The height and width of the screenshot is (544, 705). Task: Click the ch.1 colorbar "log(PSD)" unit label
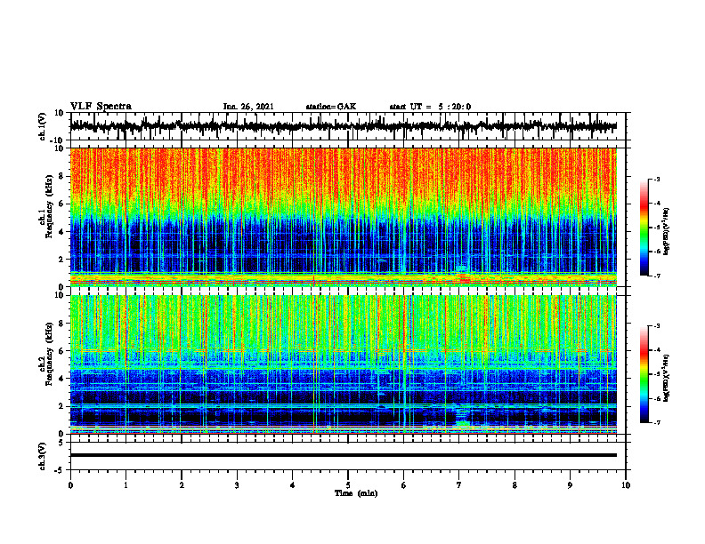667,232
